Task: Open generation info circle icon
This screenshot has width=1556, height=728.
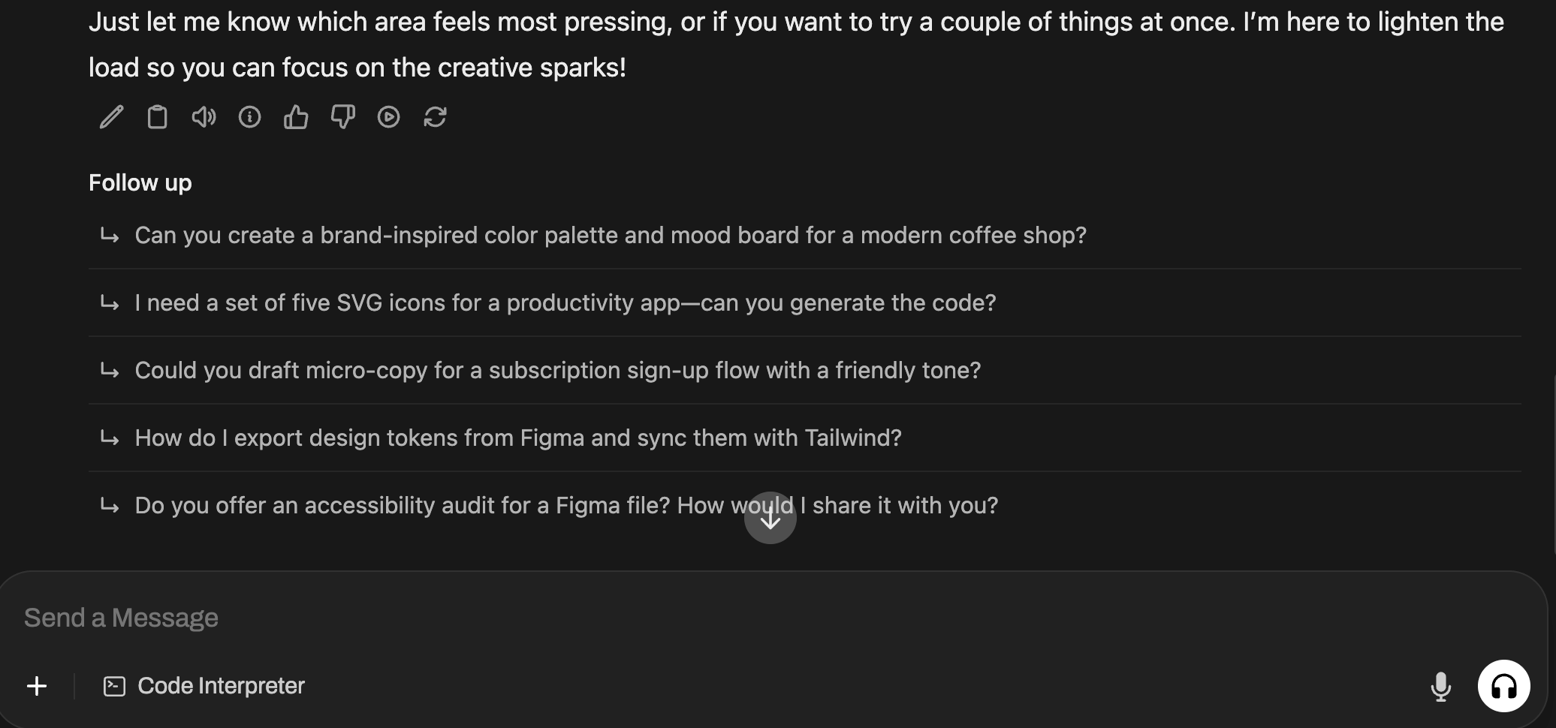Action: tap(249, 117)
